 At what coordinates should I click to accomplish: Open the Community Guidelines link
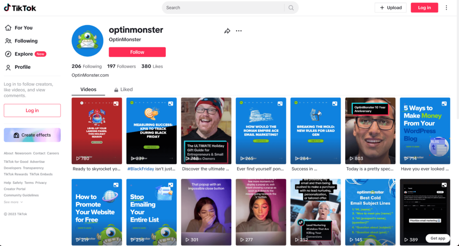[21, 195]
